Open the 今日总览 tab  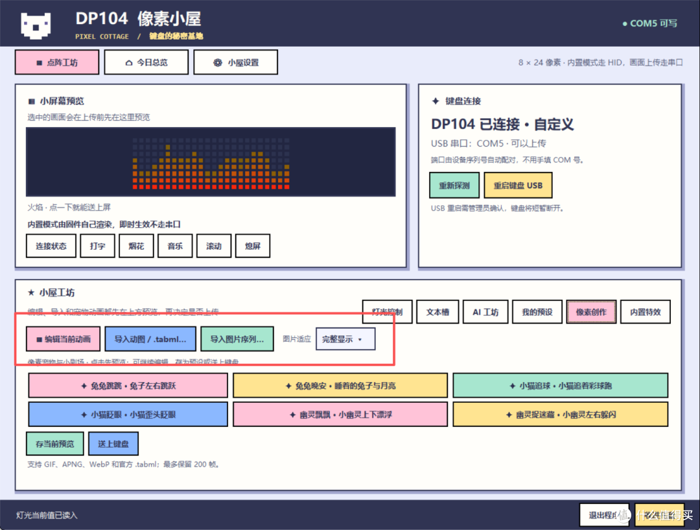pyautogui.click(x=146, y=62)
